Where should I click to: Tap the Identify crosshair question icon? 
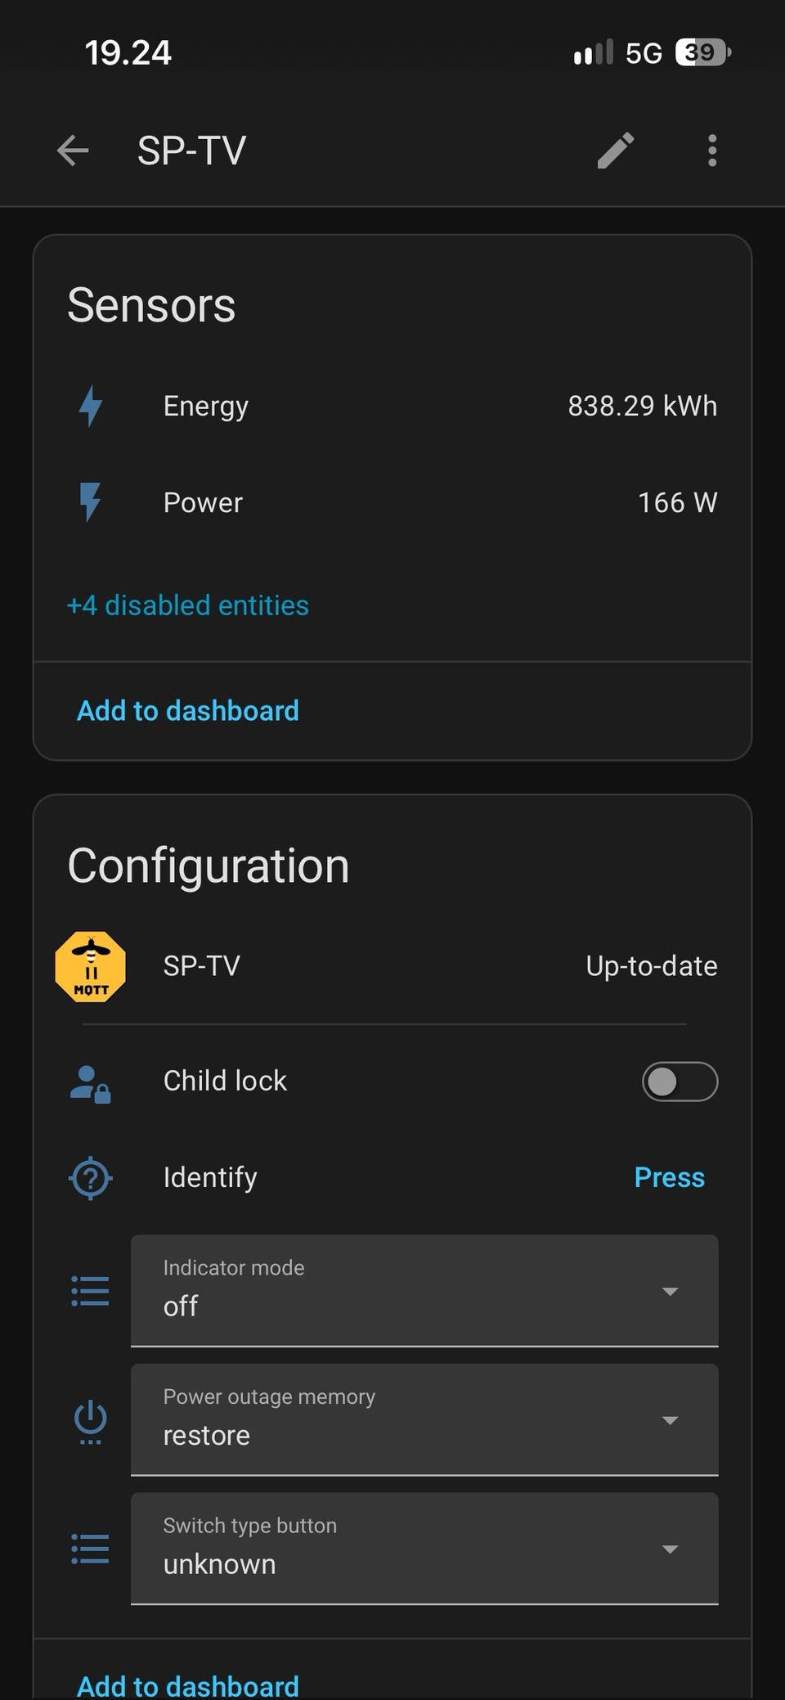tap(91, 1178)
